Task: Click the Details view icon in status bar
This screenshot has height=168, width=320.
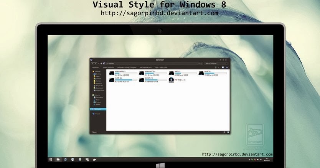Action: [x=225, y=132]
